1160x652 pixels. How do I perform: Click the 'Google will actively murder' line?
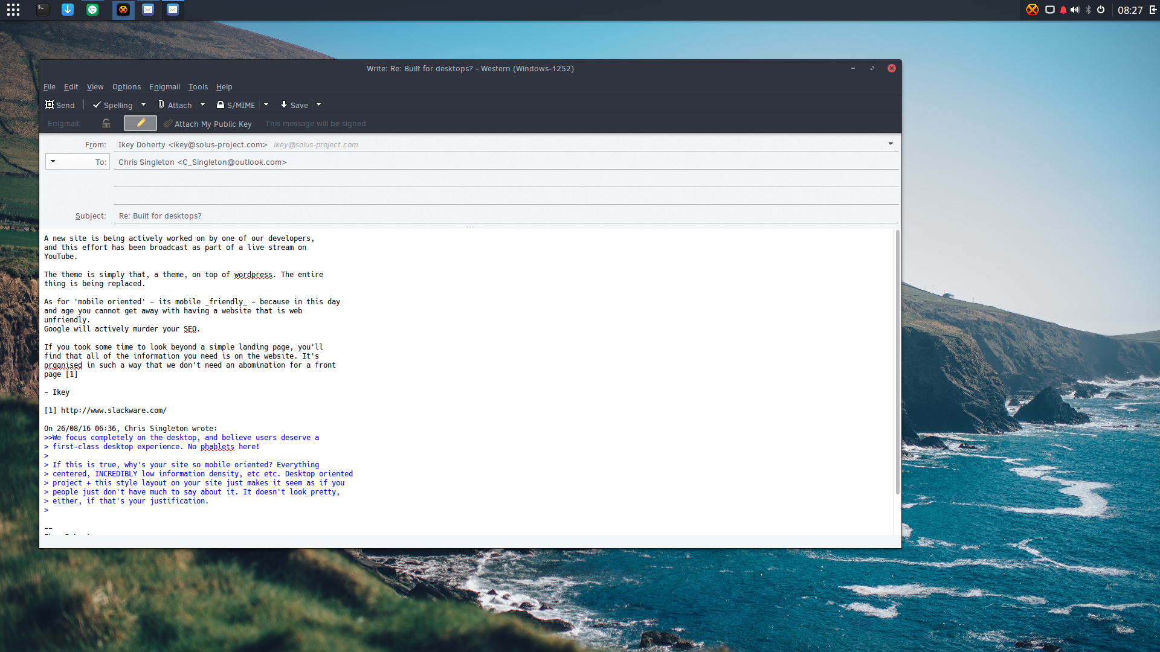(122, 329)
